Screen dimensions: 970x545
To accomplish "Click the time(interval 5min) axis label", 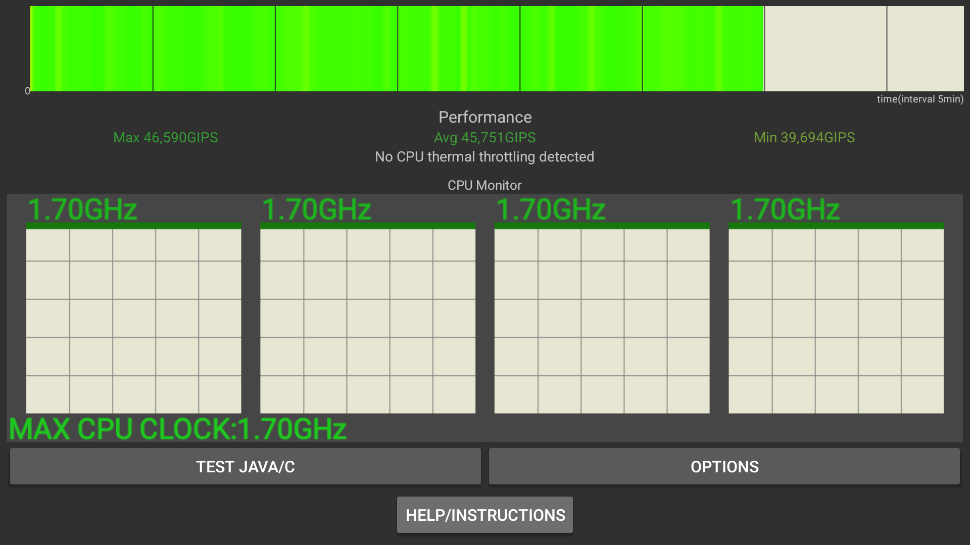I will [x=919, y=99].
